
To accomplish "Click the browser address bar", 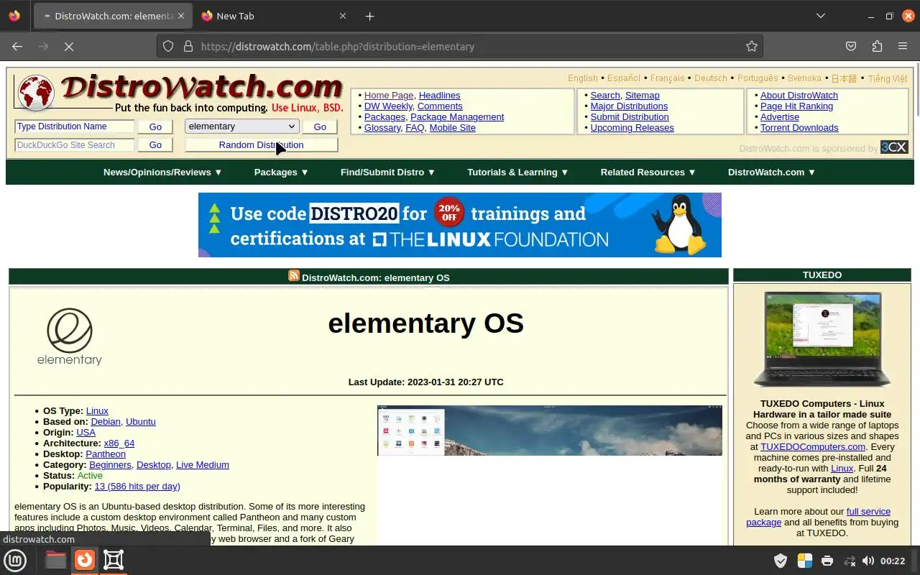I will coord(460,46).
